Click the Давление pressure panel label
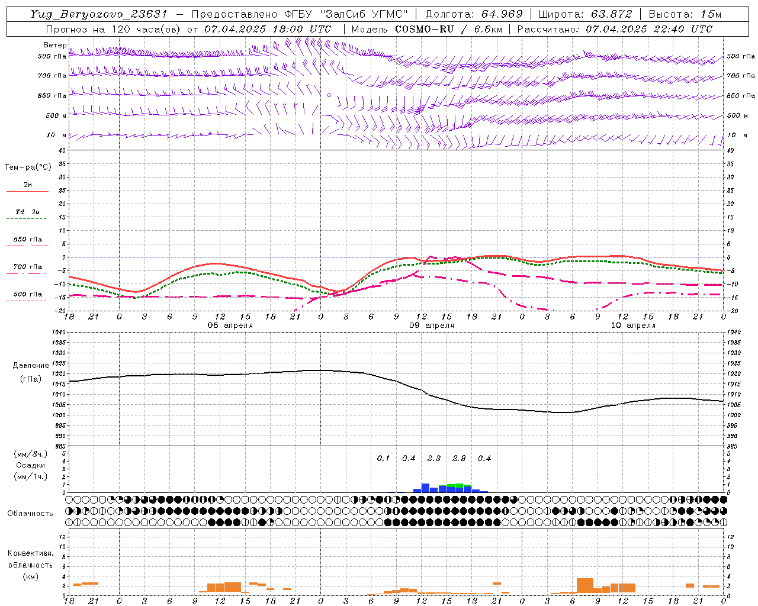The image size is (758, 606). pos(31,366)
